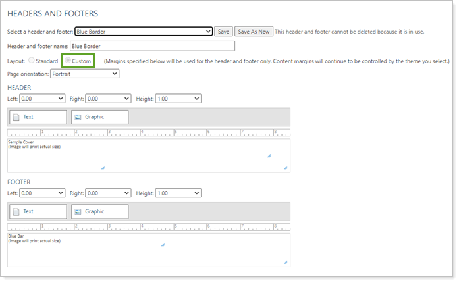Viewport: 459px width, 283px height.
Task: Click the Header horizontal ruler
Action: [x=148, y=132]
